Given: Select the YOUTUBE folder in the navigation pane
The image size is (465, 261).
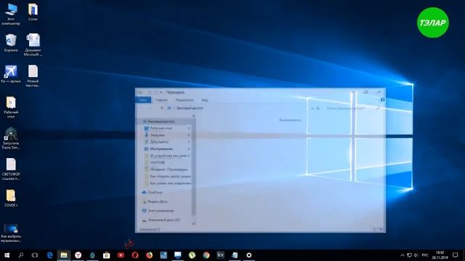Looking at the screenshot, I should click(x=158, y=162).
